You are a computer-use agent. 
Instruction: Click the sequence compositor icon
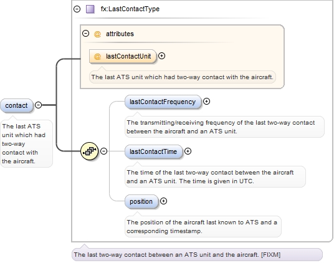pyautogui.click(x=90, y=151)
